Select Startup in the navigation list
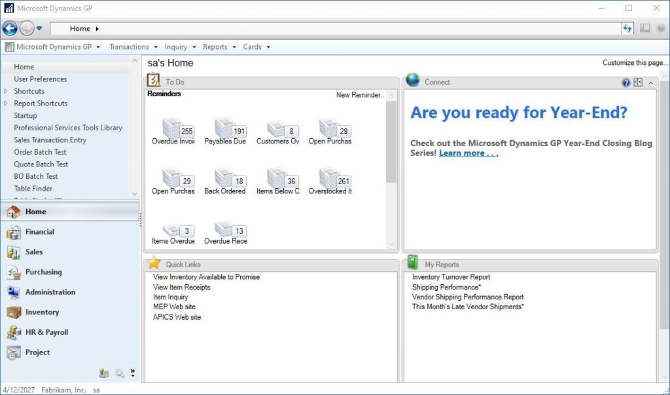Screen dimensions: 670x395 coord(26,115)
